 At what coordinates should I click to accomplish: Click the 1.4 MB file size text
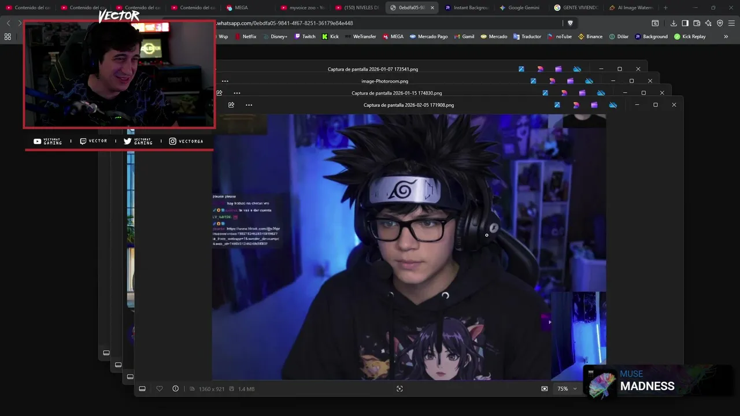tap(246, 389)
